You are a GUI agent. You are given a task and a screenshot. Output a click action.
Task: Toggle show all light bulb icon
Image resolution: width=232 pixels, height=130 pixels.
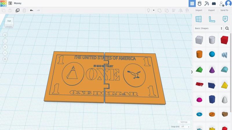click(x=148, y=10)
